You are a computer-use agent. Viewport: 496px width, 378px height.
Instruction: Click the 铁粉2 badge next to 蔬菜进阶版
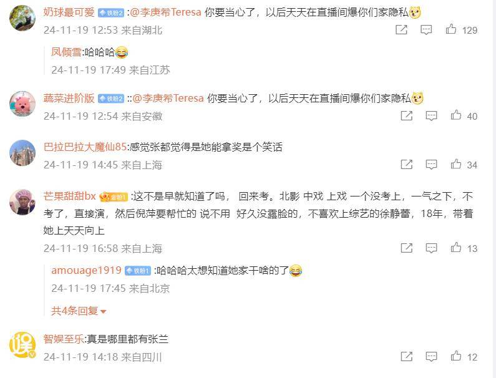tap(111, 99)
